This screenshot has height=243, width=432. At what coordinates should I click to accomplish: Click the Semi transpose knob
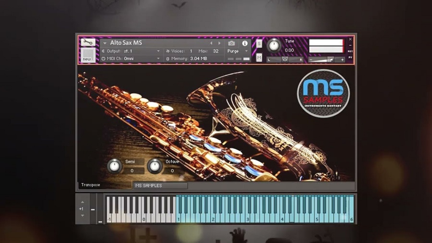(x=114, y=166)
